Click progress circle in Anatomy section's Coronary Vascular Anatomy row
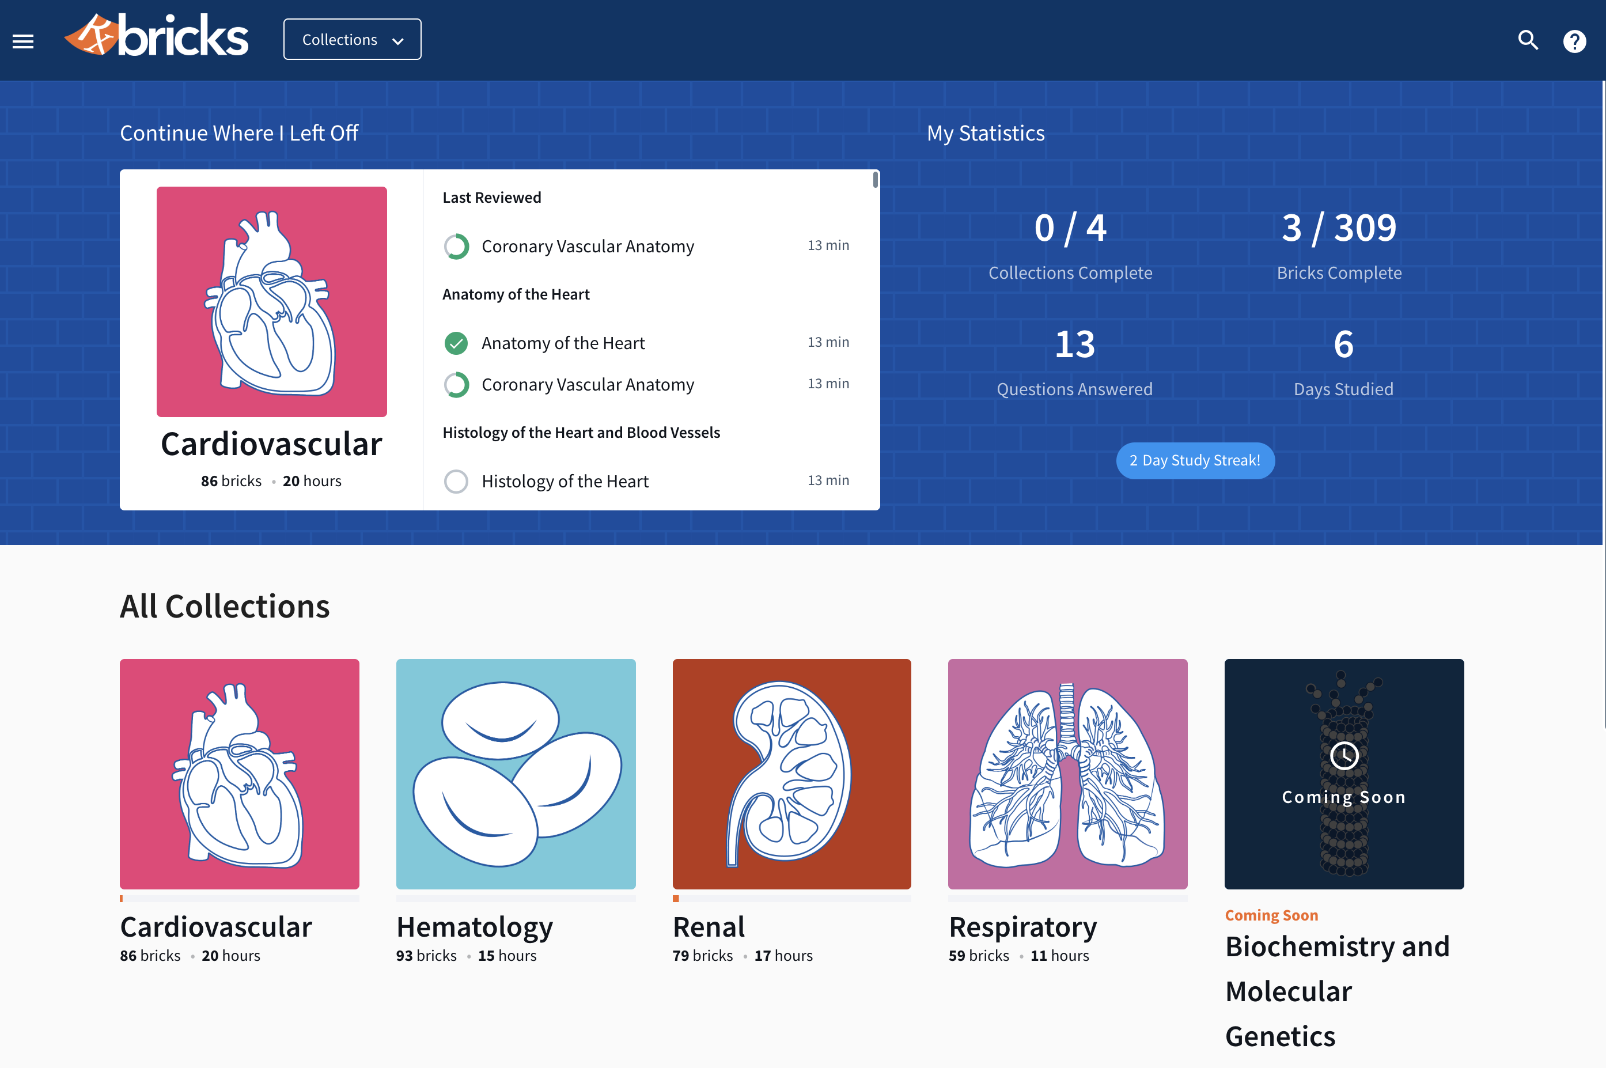The height and width of the screenshot is (1068, 1606). (456, 385)
